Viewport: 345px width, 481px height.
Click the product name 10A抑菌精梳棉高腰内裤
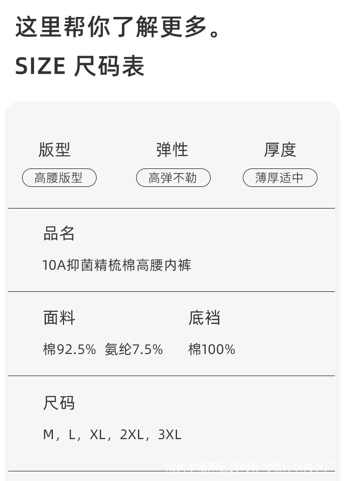(117, 265)
